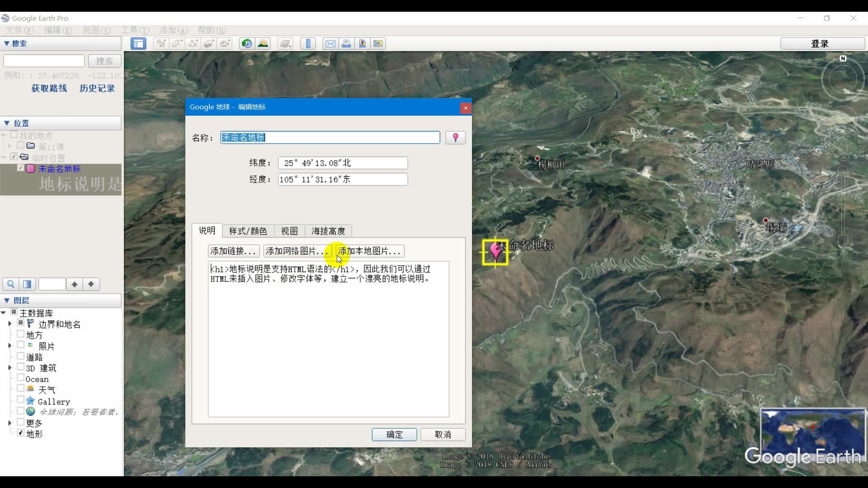Viewport: 868px width, 488px height.
Task: Collapse the 搜索 panel header
Action: (x=61, y=43)
